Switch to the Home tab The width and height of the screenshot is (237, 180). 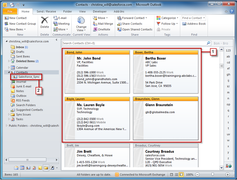(26, 11)
